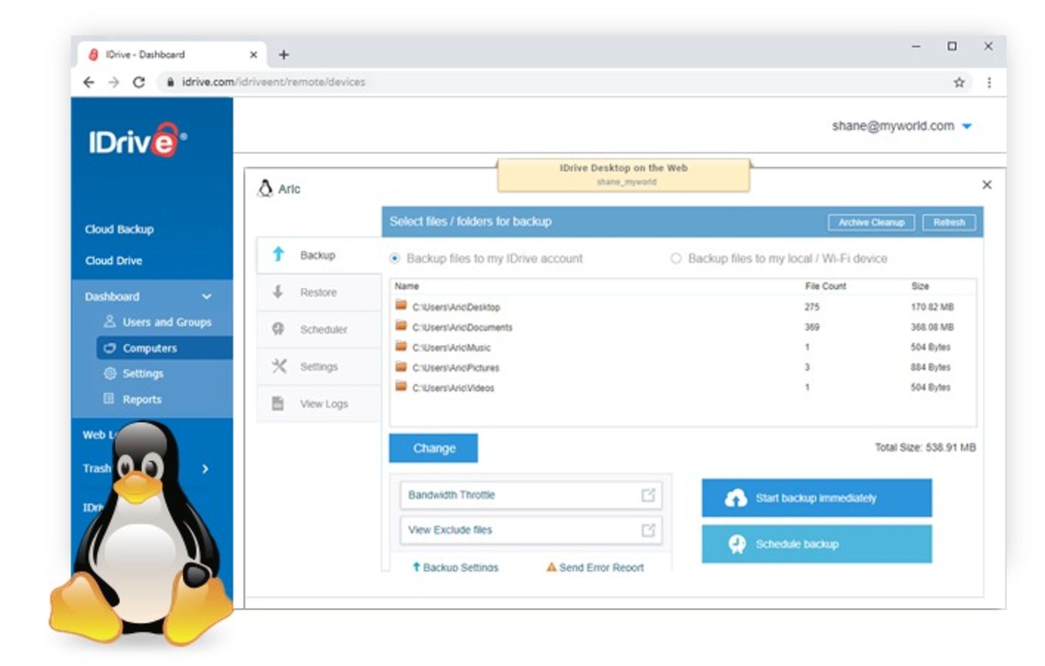Click Start backup immediately
The image size is (1045, 666).
click(816, 498)
